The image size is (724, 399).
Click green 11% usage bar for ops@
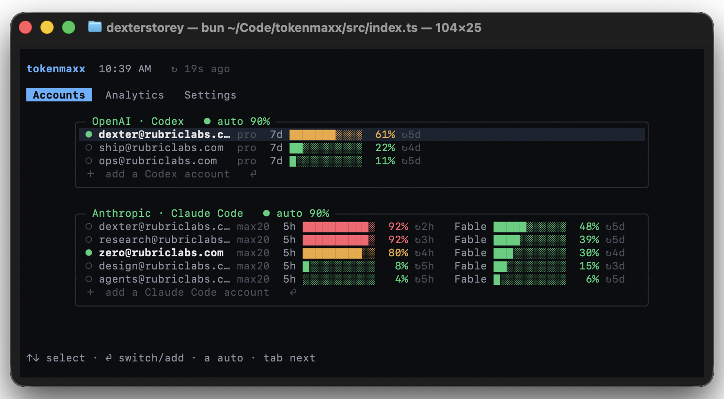tap(326, 161)
